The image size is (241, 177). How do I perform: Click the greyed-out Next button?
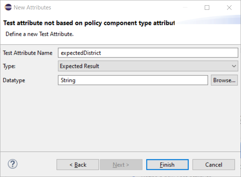[x=121, y=165]
